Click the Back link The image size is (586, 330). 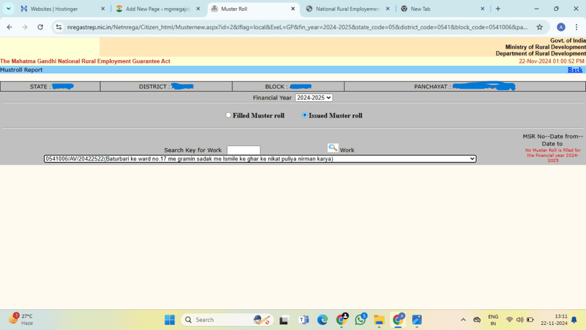[x=575, y=70]
